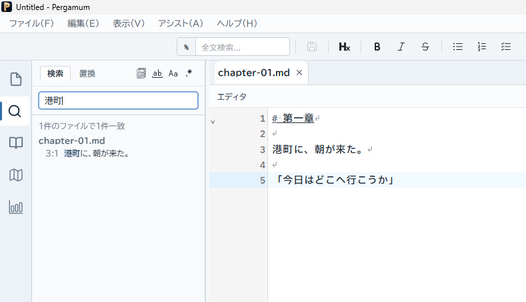The width and height of the screenshot is (526, 302).
Task: Place cursor in line 3 港町に、朝が来た。
Action: click(318, 149)
